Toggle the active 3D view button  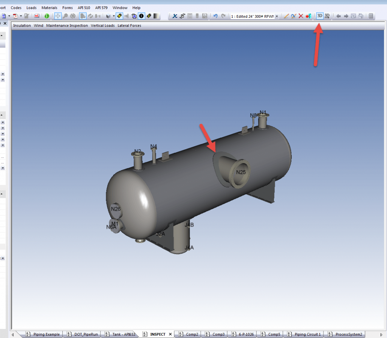(320, 16)
